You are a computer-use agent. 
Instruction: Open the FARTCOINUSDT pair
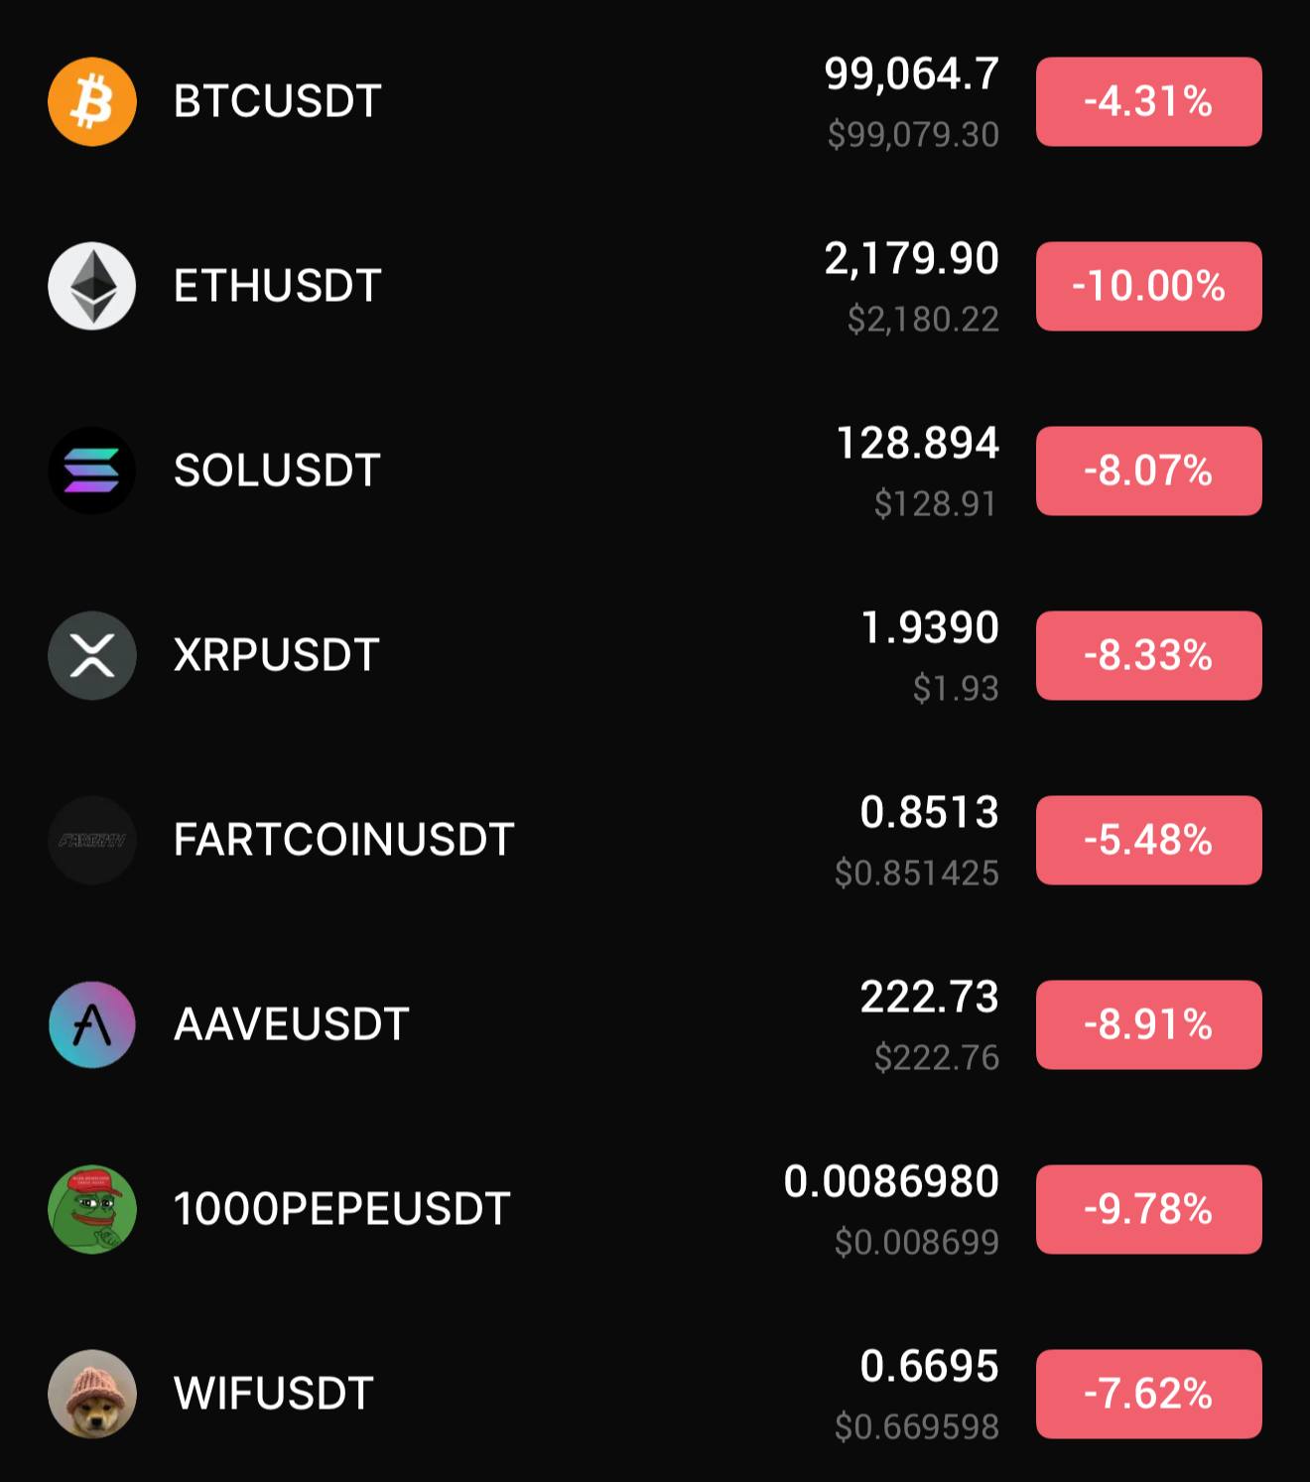tap(343, 840)
